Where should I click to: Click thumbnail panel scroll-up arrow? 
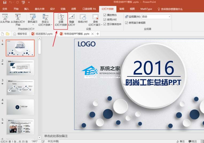coord(40,38)
